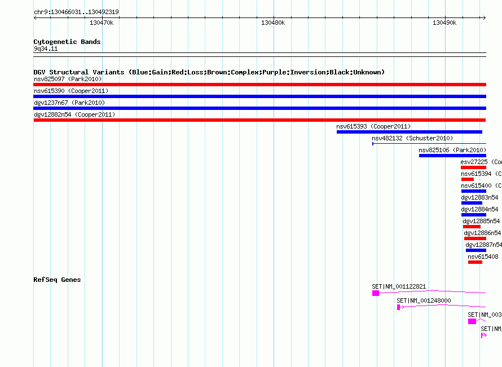Click the SET NM_001122821 magenta exon block
502x367 pixels.
click(x=376, y=293)
